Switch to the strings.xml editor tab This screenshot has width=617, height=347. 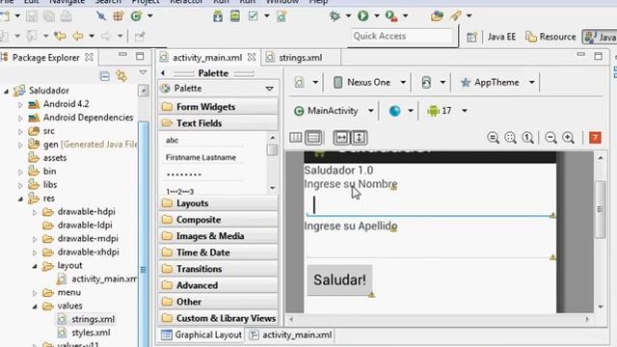300,58
